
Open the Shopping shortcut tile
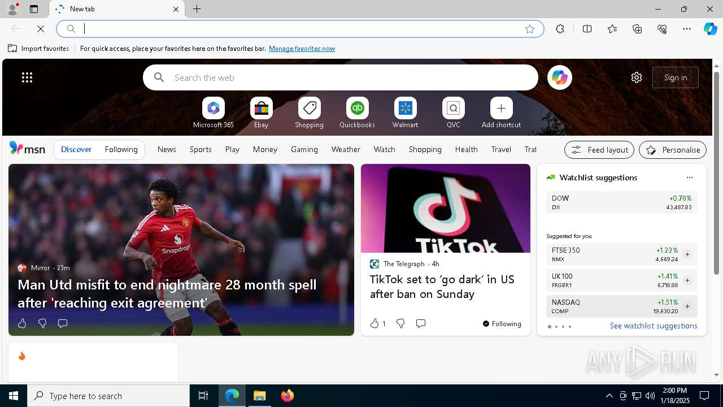coord(309,113)
